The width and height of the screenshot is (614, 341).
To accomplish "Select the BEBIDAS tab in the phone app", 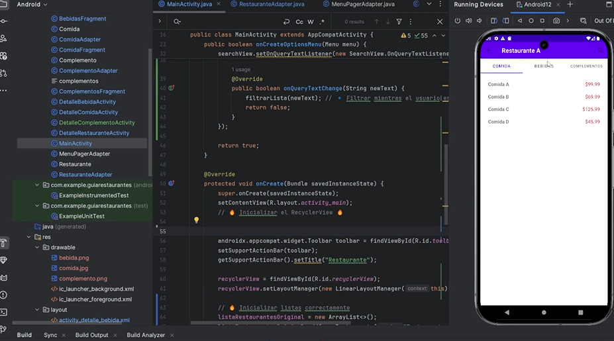I will 544,66.
